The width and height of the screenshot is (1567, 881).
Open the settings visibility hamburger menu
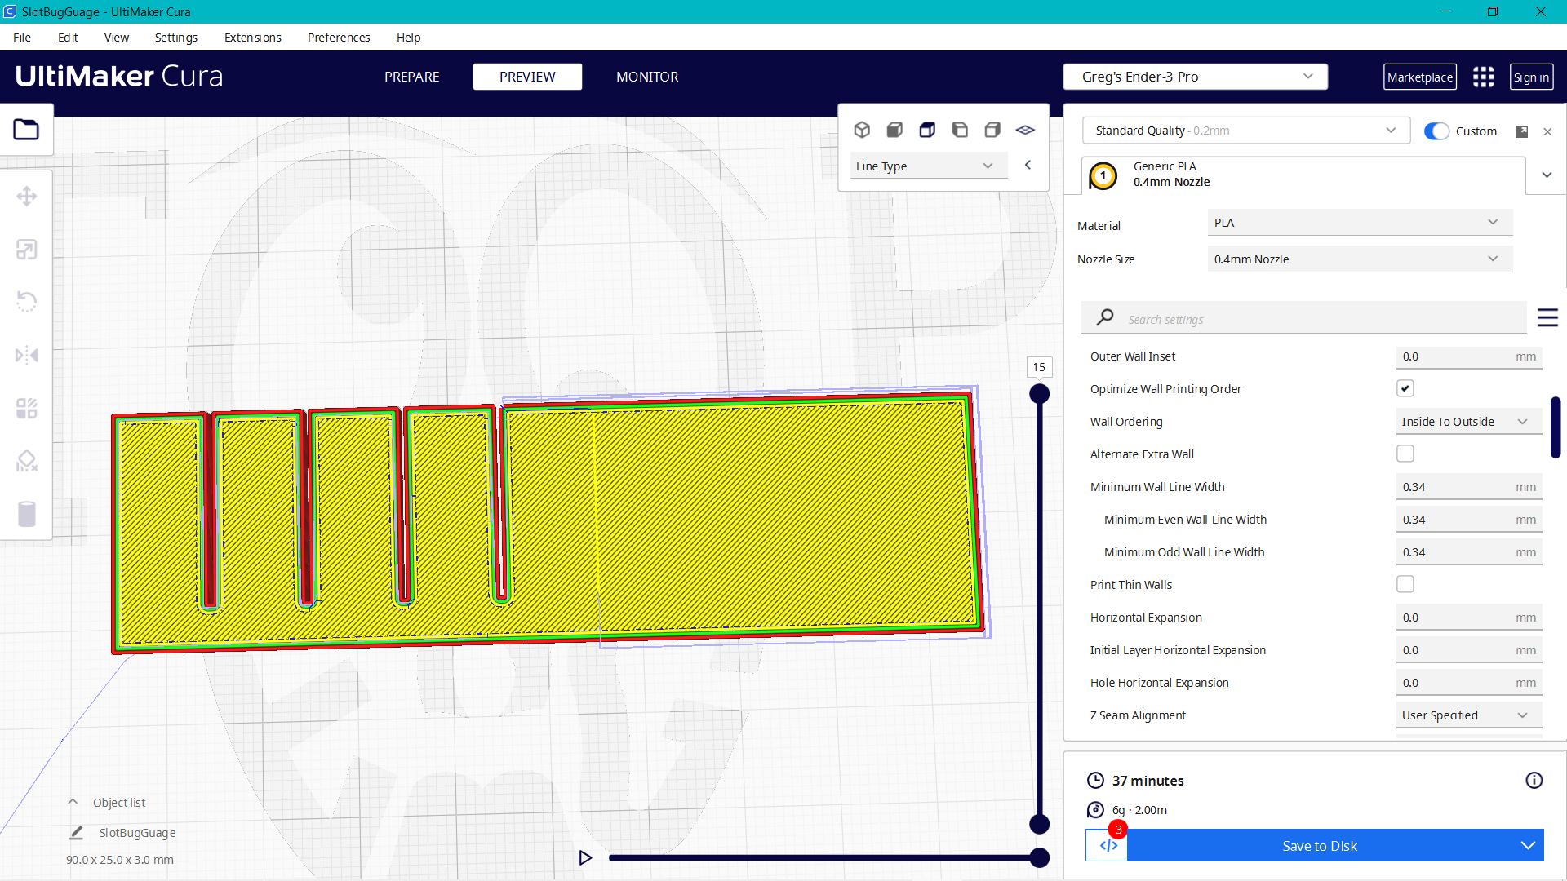click(1547, 317)
